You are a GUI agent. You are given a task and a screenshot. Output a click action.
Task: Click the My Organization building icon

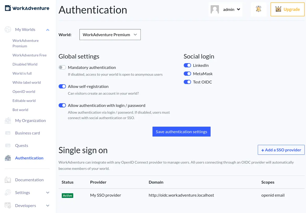[8, 120]
